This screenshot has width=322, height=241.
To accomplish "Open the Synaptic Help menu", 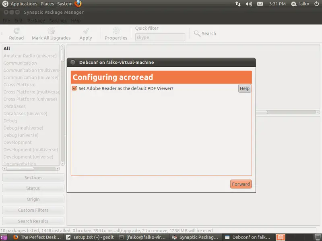I will 76,21.
